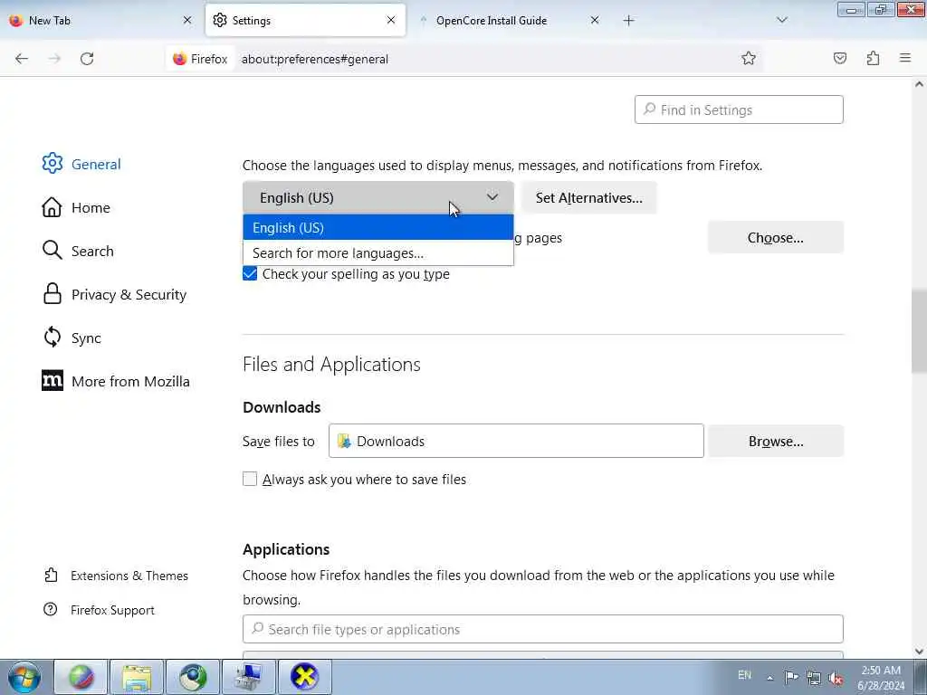Click the taskbar clock showing 2:50 AM
Screen dimensions: 927x695
pyautogui.click(x=881, y=678)
